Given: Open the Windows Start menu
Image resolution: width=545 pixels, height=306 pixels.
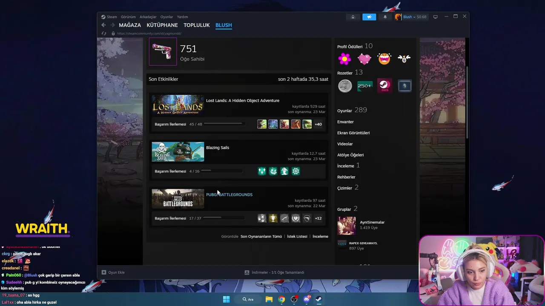Looking at the screenshot, I should coord(226,299).
